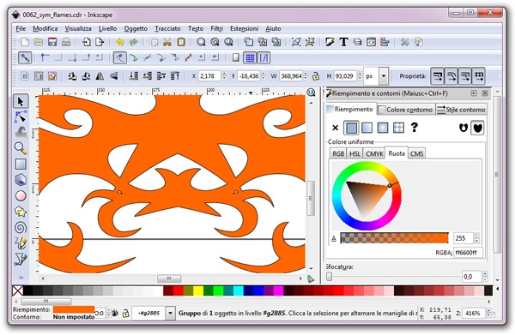Select the arrow Selector tool

(x=21, y=102)
